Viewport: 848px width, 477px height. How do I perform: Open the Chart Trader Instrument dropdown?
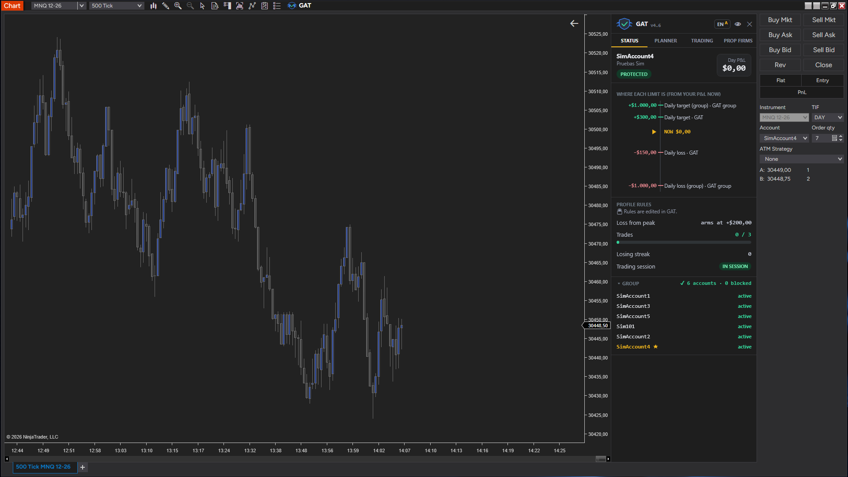(x=784, y=117)
